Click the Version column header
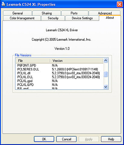The width and height of the screenshot is (124, 145). click(77, 61)
